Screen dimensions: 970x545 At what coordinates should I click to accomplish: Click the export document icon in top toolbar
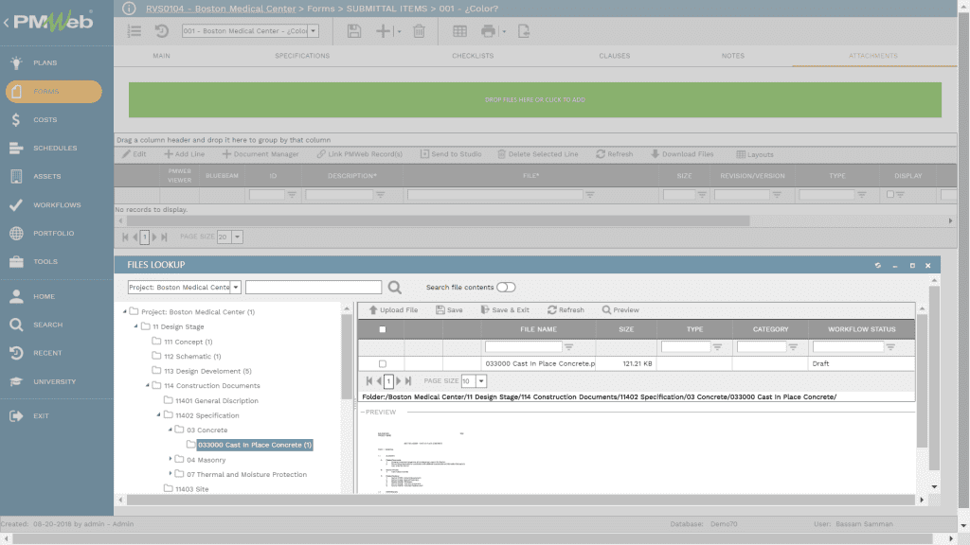pos(524,31)
